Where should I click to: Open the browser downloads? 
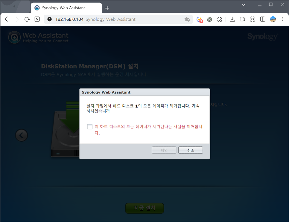[x=232, y=19]
